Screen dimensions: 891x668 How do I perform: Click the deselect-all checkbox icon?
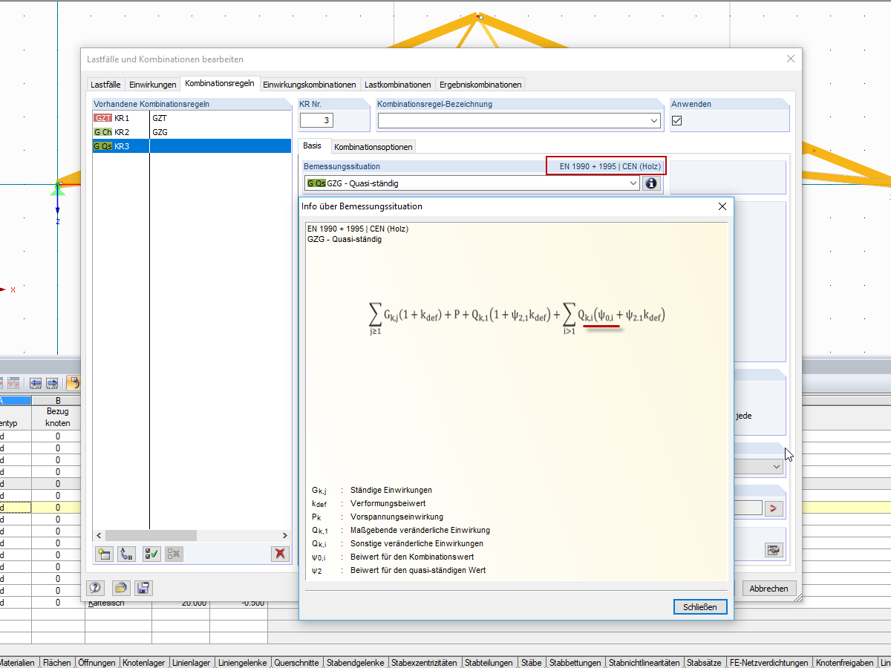[x=174, y=553]
